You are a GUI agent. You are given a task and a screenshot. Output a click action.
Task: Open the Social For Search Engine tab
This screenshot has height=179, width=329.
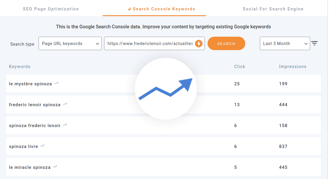(273, 9)
